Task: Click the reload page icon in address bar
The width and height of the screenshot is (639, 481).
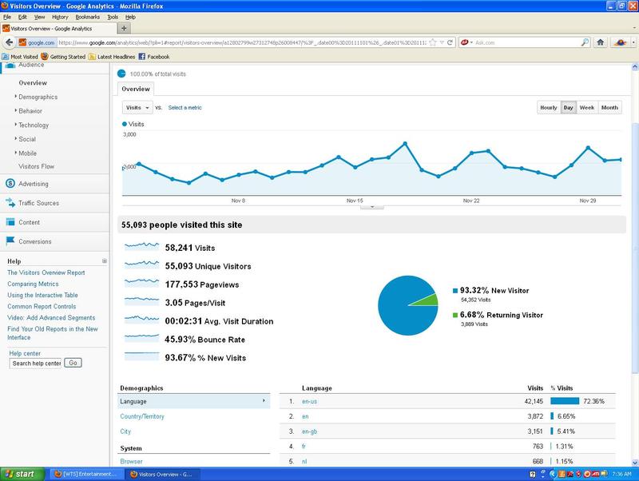Action: (450, 42)
